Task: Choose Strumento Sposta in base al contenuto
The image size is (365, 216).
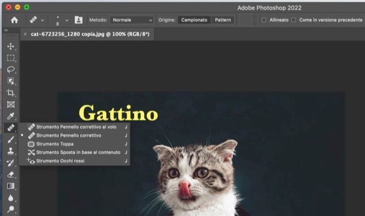Action: [x=74, y=152]
